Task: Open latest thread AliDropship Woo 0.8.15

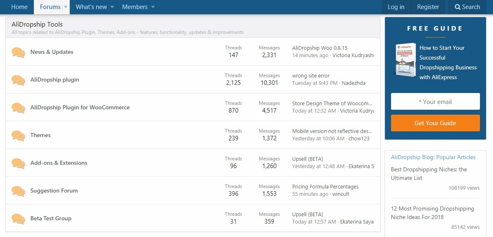Action: (320, 48)
